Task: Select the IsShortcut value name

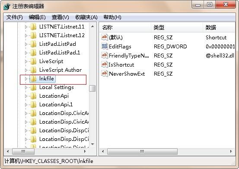Action: tap(121, 65)
